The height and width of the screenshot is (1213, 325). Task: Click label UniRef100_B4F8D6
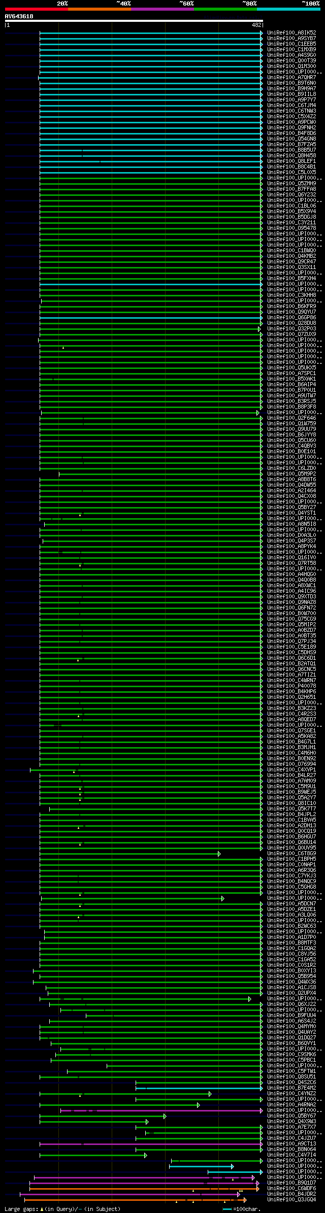tap(291, 133)
